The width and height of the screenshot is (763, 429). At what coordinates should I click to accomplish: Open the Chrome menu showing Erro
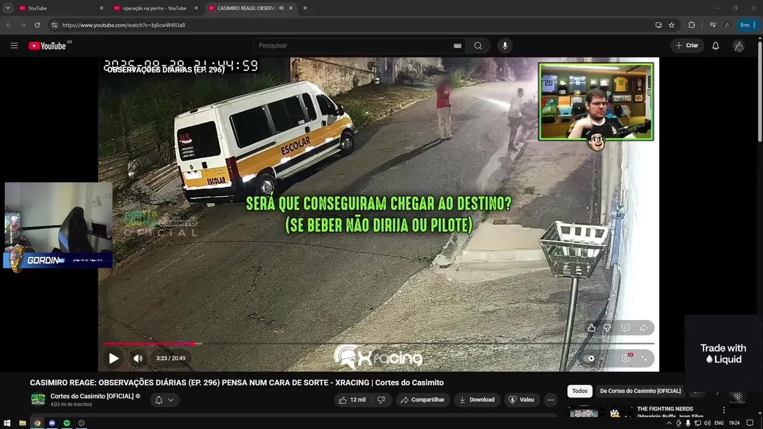[748, 25]
